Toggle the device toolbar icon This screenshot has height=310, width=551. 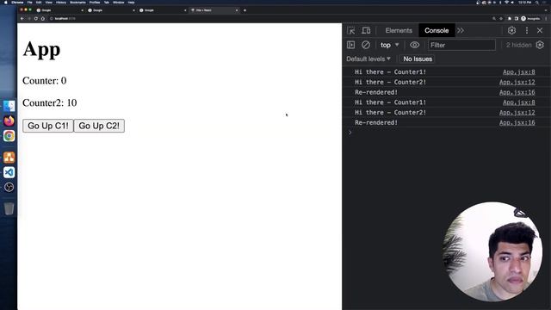pyautogui.click(x=366, y=31)
